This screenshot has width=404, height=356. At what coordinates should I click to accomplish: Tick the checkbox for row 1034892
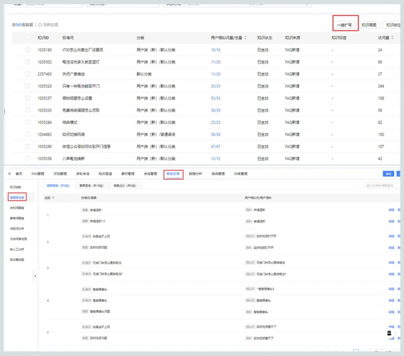coord(27,134)
